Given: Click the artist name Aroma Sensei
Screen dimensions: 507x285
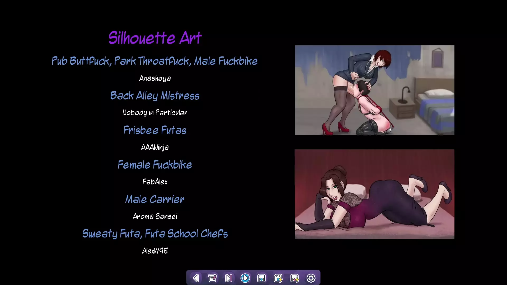Looking at the screenshot, I should (155, 216).
